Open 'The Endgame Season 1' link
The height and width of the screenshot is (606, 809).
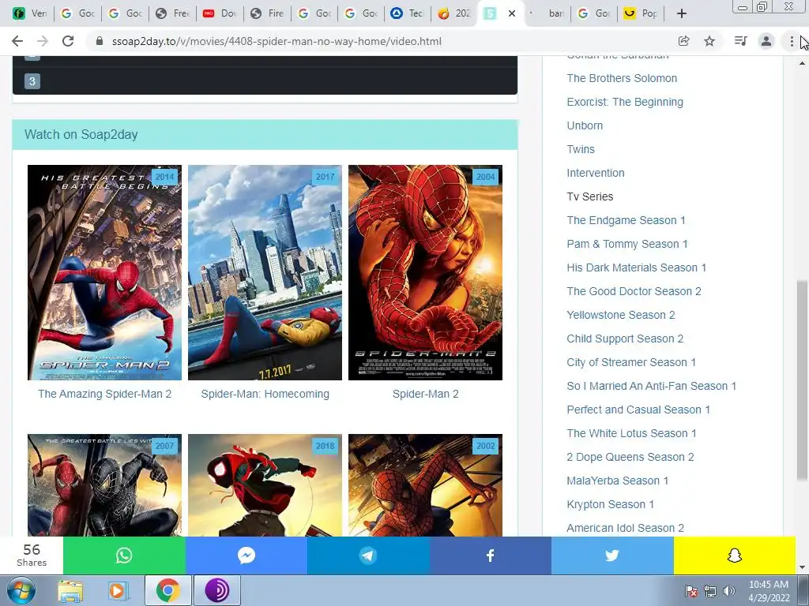click(x=626, y=221)
